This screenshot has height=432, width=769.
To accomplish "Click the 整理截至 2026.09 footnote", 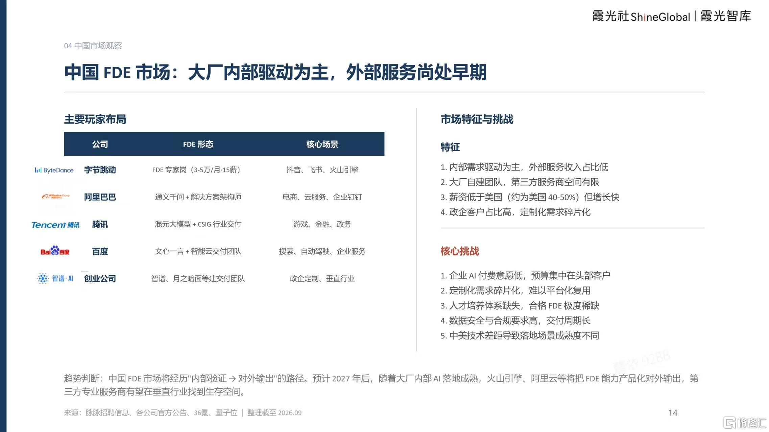I will pos(274,413).
